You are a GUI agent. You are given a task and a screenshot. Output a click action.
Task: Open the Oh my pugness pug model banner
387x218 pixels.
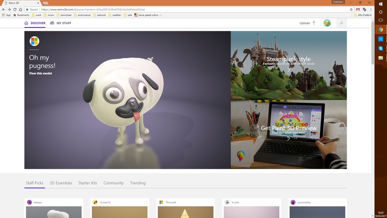coord(127,100)
